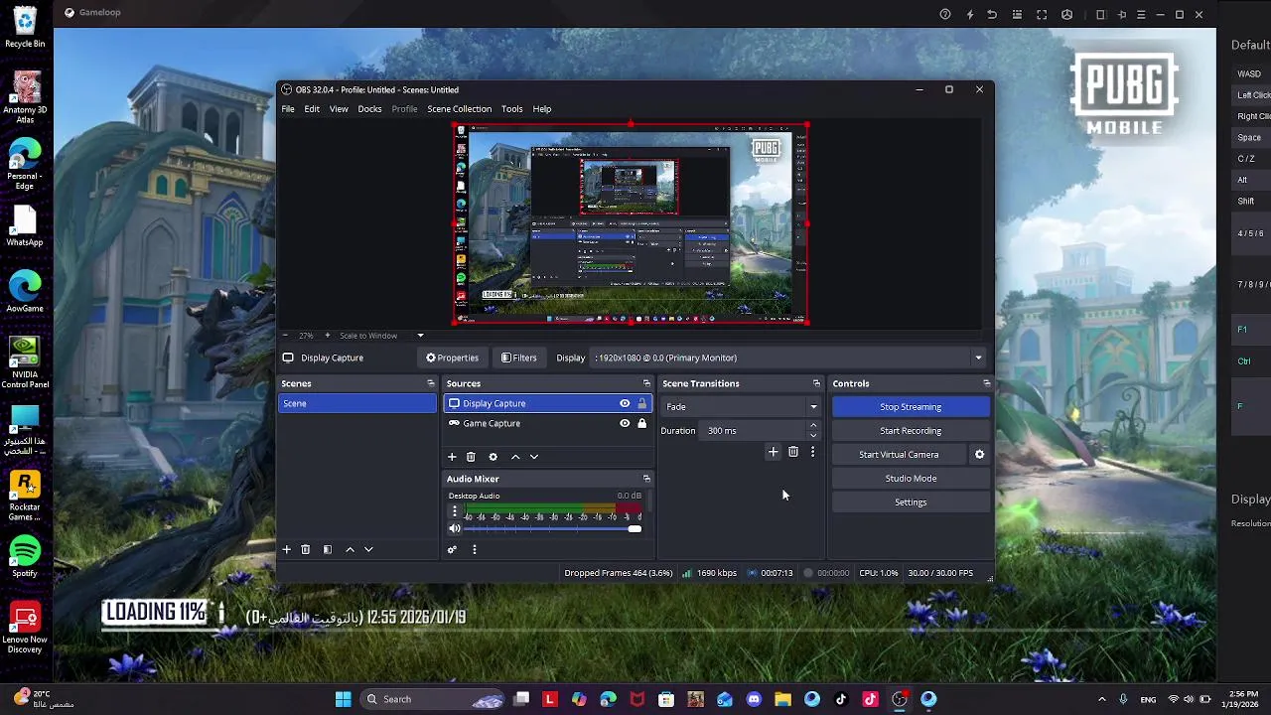This screenshot has height=715, width=1271.
Task: Open the Windows Start menu
Action: coord(343,699)
